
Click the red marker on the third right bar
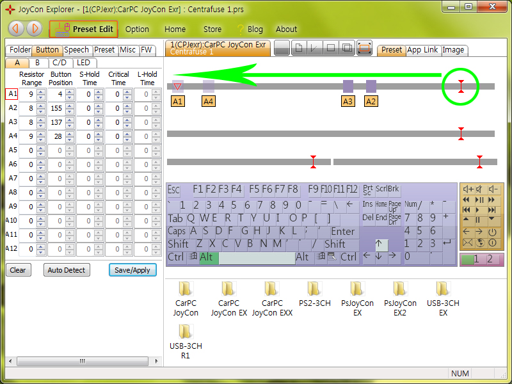[x=479, y=162]
